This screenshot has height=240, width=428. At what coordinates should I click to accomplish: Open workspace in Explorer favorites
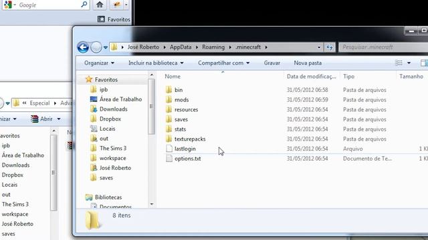pos(113,158)
